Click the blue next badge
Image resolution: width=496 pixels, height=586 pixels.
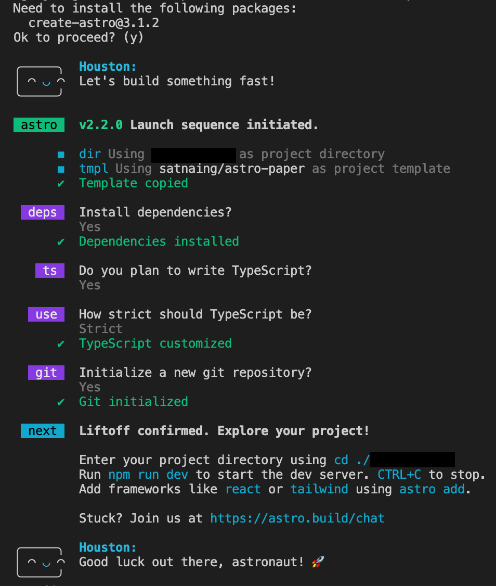pos(43,431)
